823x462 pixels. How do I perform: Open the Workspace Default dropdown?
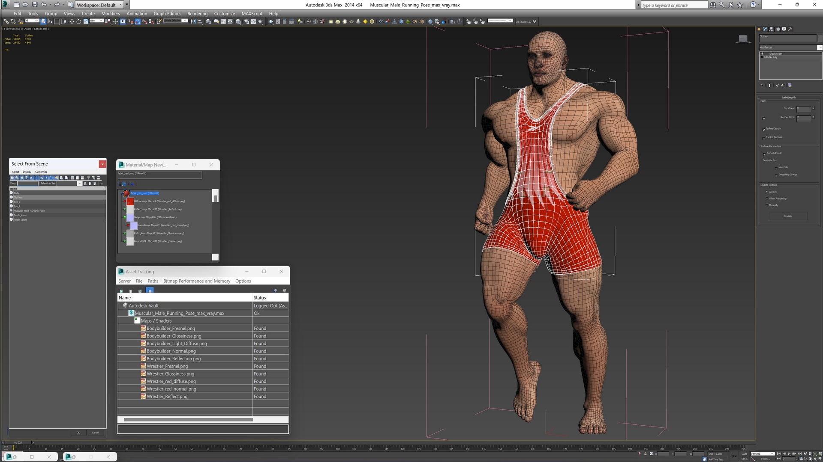coord(99,5)
